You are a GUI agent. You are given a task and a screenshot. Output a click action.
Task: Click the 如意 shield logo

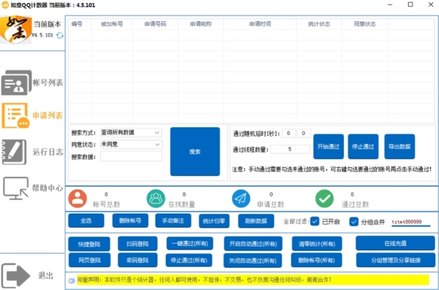[x=16, y=29]
